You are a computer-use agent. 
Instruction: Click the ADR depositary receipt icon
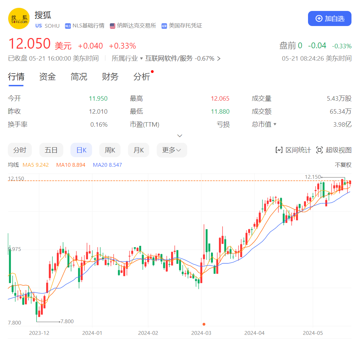click(x=164, y=26)
